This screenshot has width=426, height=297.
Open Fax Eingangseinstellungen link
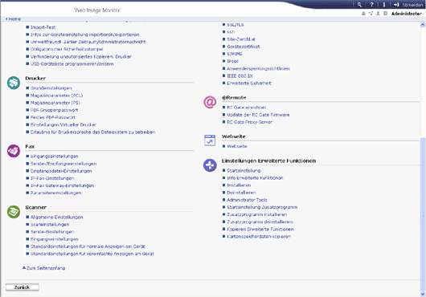(x=55, y=157)
